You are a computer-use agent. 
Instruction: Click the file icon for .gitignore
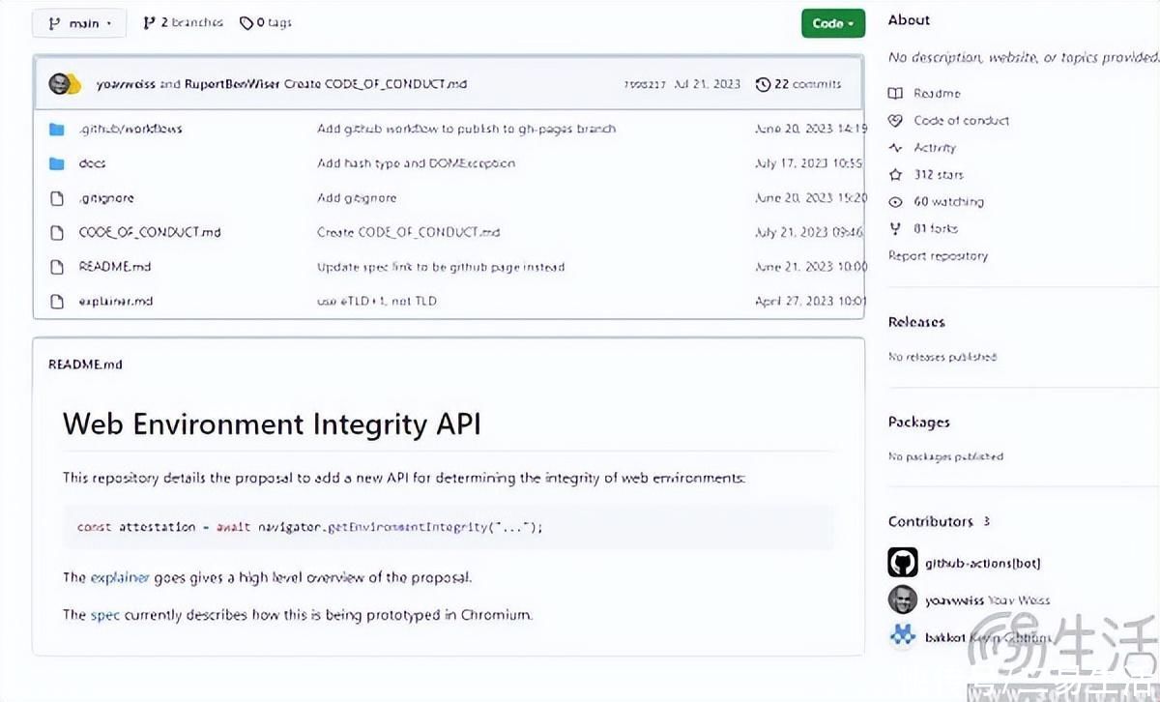57,198
